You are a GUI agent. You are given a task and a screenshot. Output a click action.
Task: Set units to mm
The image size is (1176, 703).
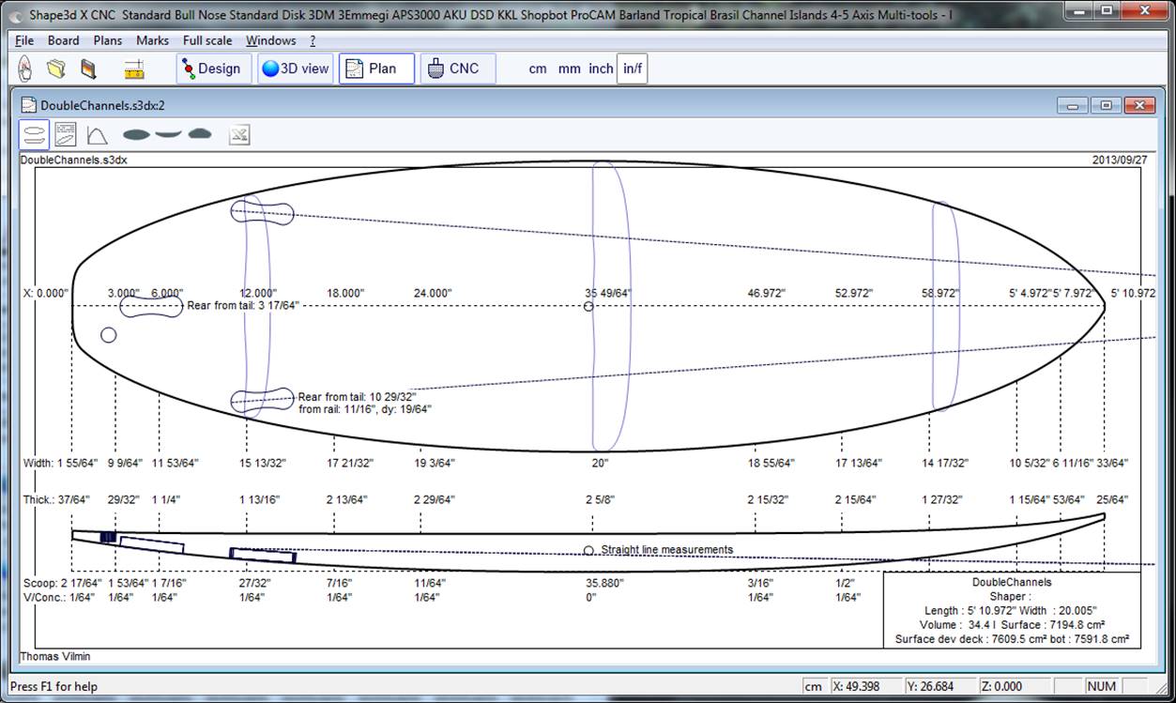569,69
